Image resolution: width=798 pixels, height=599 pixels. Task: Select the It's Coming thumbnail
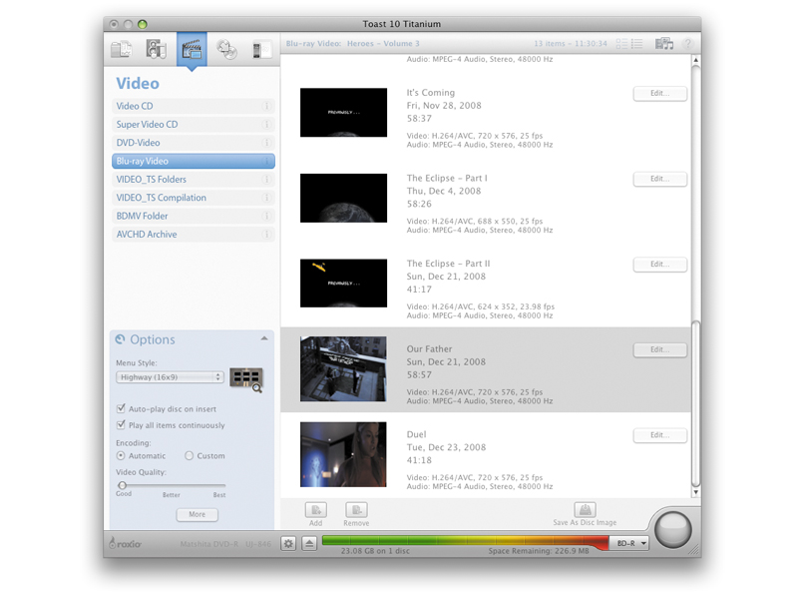point(343,113)
